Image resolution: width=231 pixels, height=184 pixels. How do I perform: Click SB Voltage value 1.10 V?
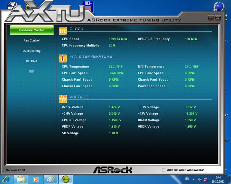tap(114, 133)
